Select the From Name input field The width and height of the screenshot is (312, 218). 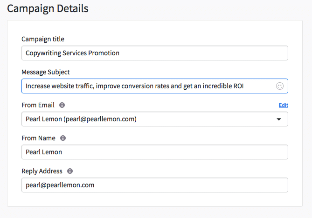[x=155, y=152]
